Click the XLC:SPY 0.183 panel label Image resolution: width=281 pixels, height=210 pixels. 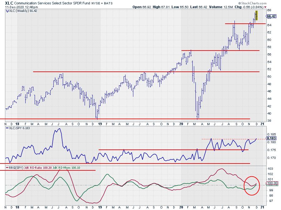click(x=17, y=128)
